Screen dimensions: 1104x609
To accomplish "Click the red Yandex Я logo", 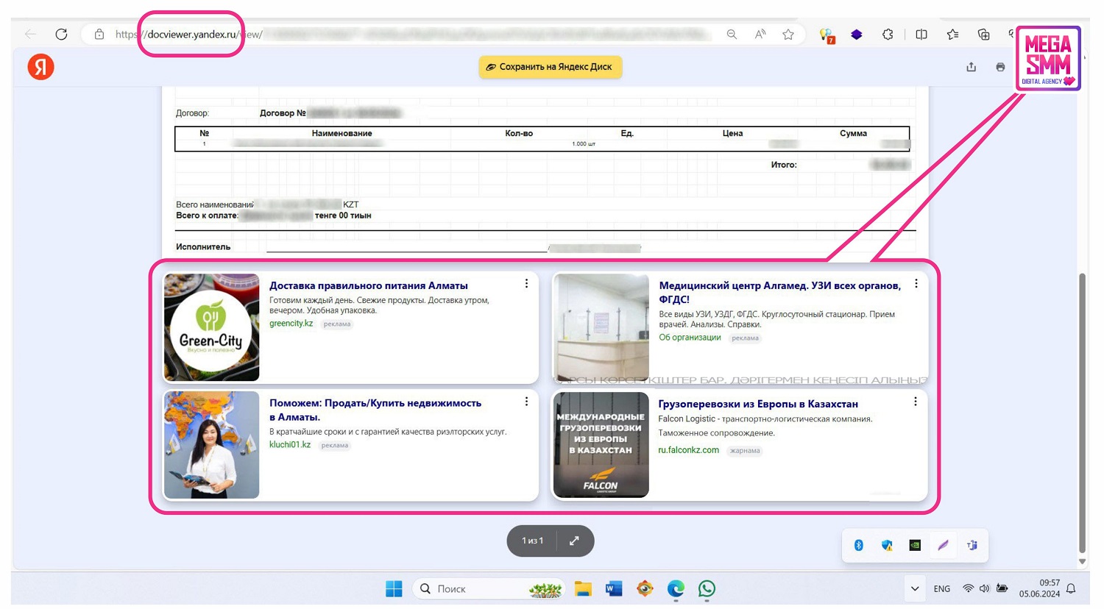I will [41, 67].
